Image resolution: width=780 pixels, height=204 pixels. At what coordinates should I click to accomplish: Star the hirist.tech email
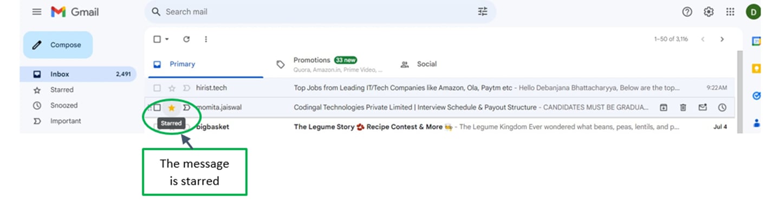(172, 88)
